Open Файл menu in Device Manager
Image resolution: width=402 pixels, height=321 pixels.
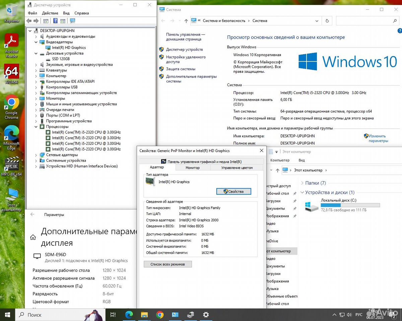tap(32, 13)
